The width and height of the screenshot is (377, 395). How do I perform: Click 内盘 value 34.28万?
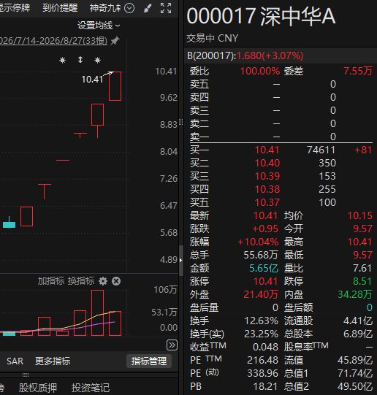pyautogui.click(x=355, y=294)
